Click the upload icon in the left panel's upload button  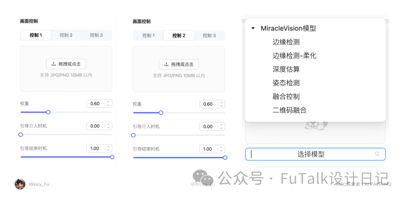tap(54, 64)
